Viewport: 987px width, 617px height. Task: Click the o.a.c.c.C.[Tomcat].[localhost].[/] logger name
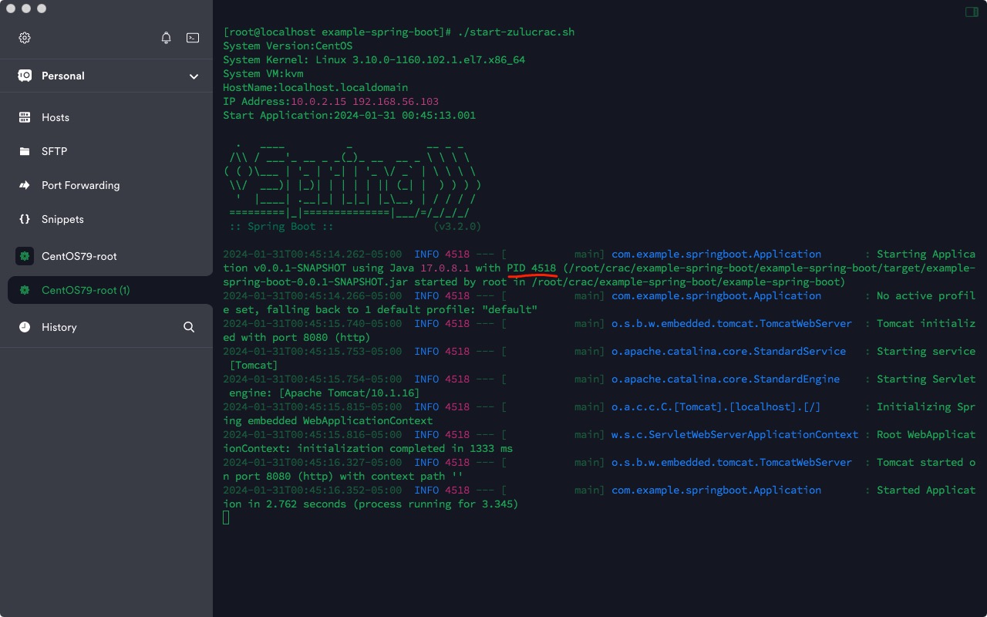[716, 407]
